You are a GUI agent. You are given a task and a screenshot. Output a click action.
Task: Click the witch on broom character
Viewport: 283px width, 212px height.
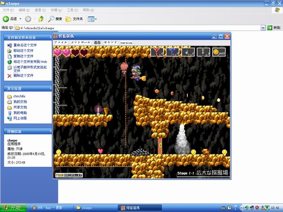[137, 73]
